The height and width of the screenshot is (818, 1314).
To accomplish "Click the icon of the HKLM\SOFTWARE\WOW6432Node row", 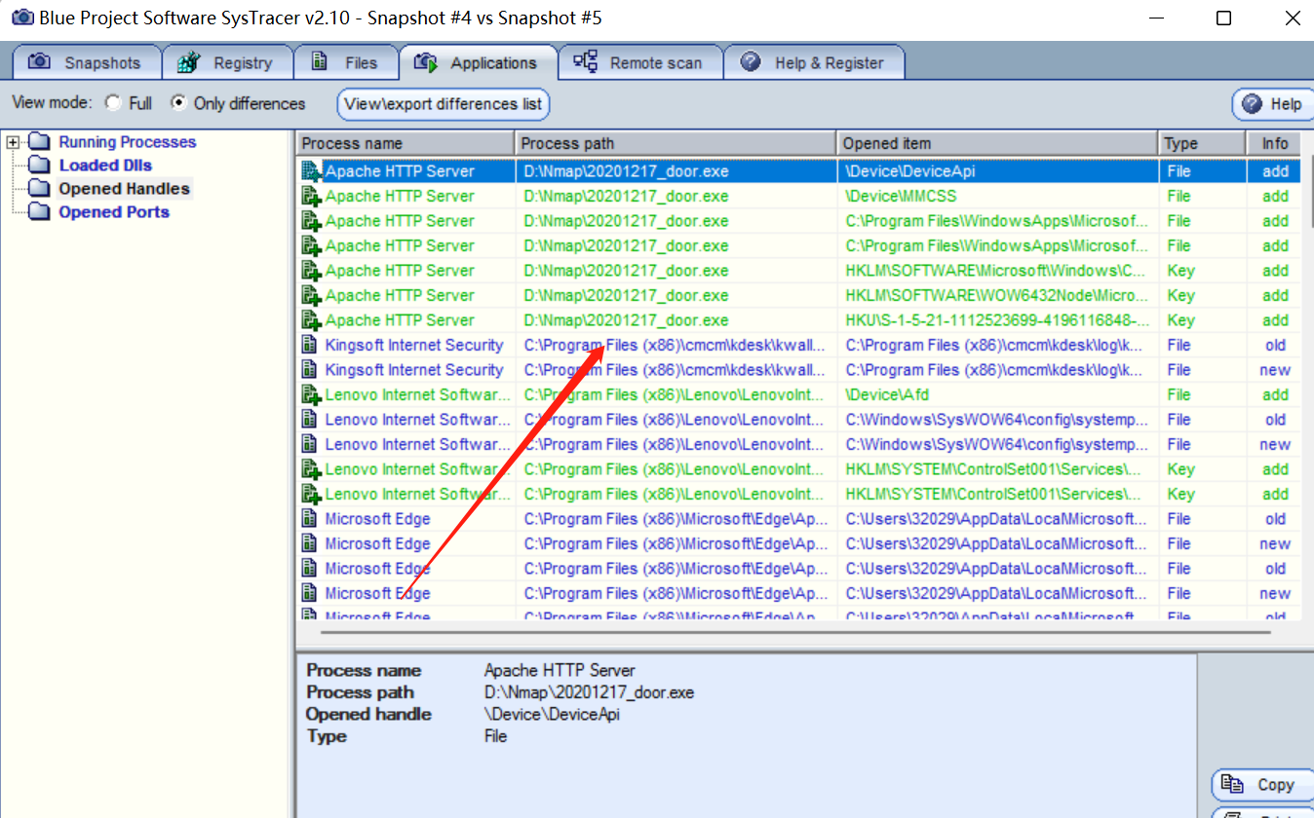I will click(311, 295).
